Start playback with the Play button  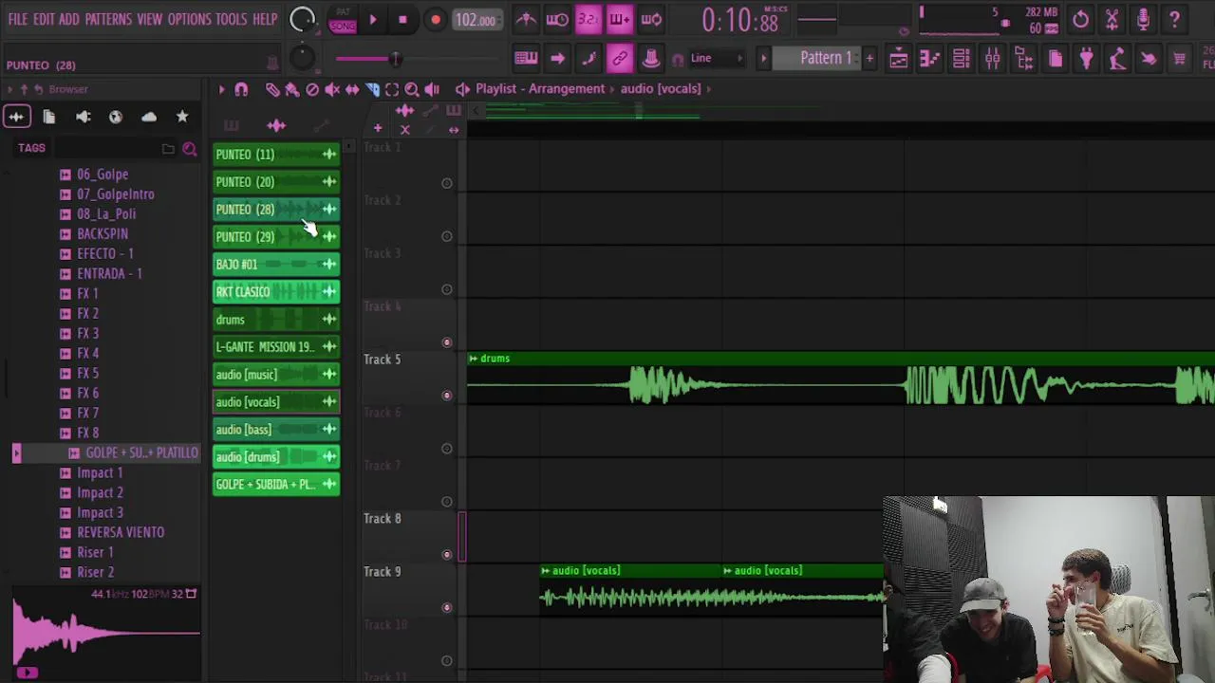(x=373, y=19)
